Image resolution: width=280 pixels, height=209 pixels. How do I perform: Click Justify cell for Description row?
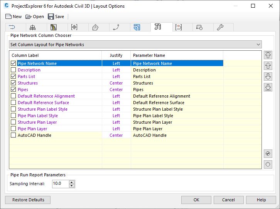point(116,70)
